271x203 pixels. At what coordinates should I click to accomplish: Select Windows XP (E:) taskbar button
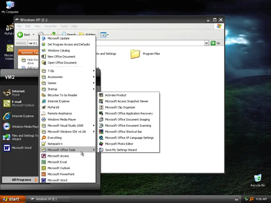(x=49, y=199)
